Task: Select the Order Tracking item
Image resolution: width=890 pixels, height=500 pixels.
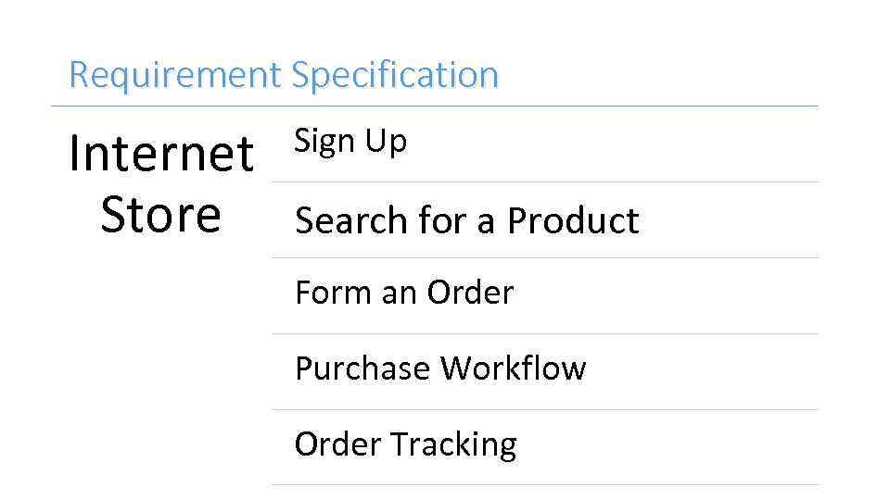Action: coord(405,444)
